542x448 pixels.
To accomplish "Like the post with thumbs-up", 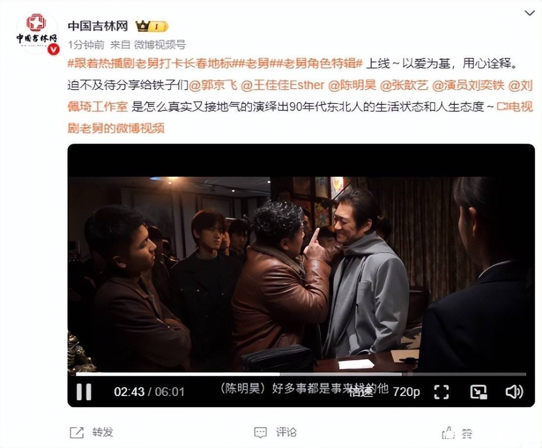I will [448, 433].
